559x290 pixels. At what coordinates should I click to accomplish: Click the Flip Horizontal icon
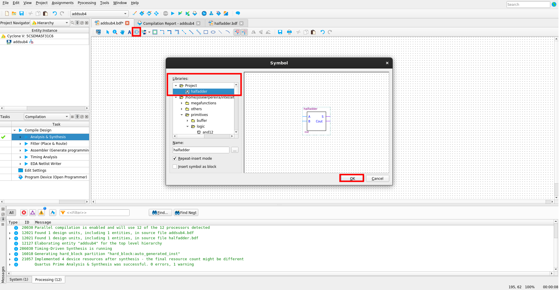click(254, 32)
